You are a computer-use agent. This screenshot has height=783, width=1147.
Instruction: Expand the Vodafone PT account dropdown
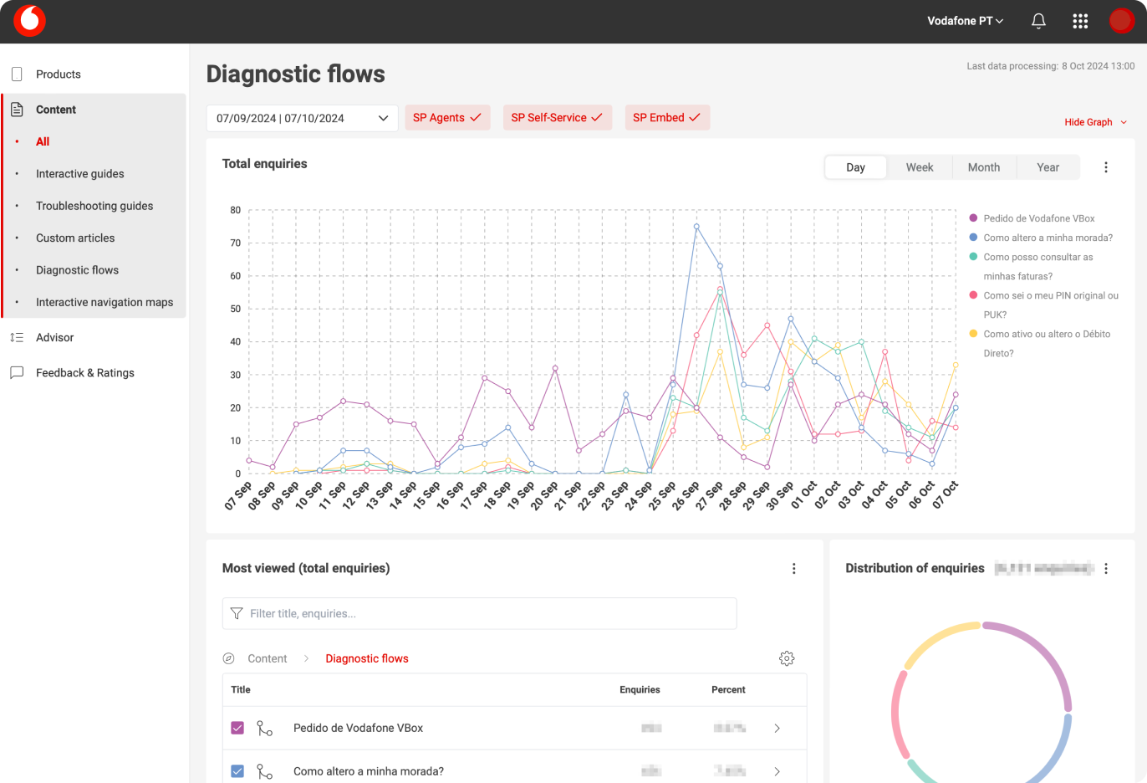pyautogui.click(x=965, y=21)
